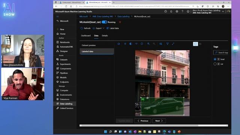This screenshot has height=135, width=240.
Task: Click the filter funnel icon
Action: pyautogui.click(x=168, y=44)
